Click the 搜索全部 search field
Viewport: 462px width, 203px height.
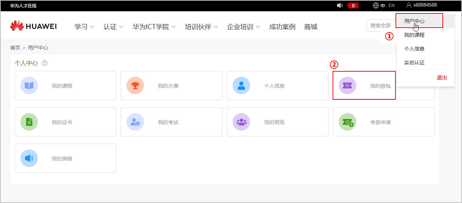tap(381, 25)
